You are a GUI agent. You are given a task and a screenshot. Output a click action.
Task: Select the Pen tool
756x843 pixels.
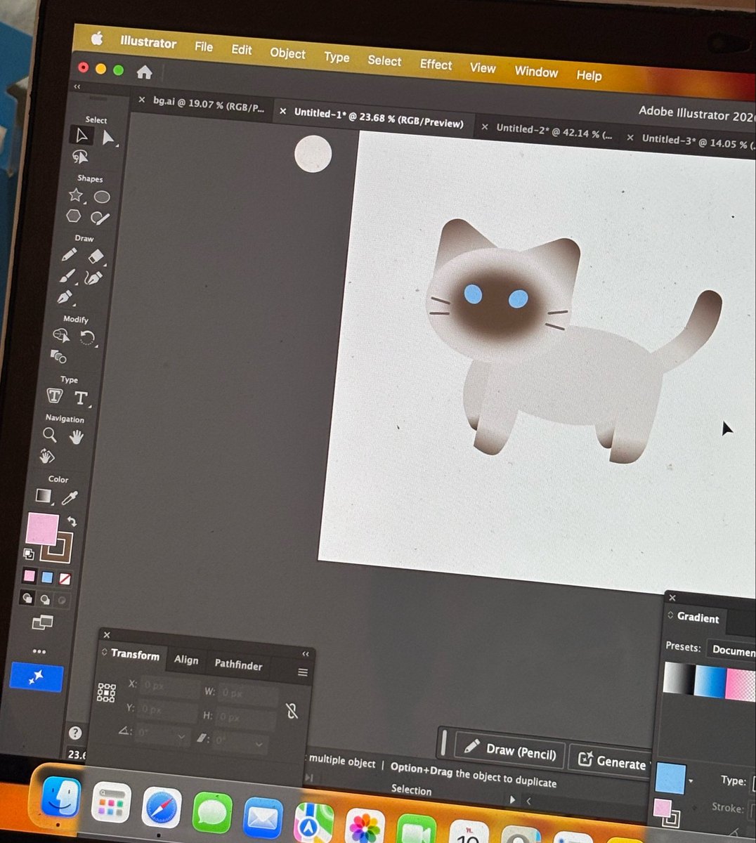click(65, 297)
